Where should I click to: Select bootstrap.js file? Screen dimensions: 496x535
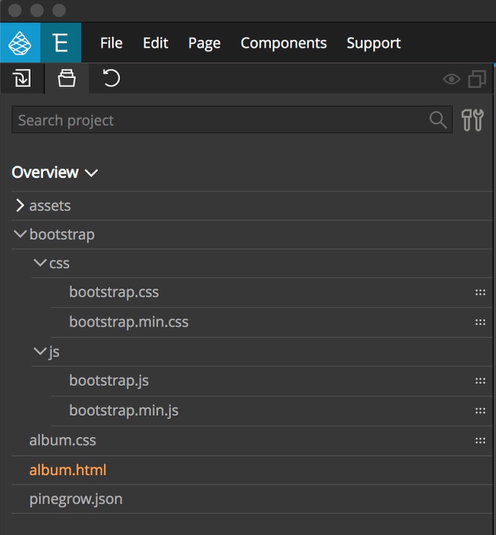point(109,381)
